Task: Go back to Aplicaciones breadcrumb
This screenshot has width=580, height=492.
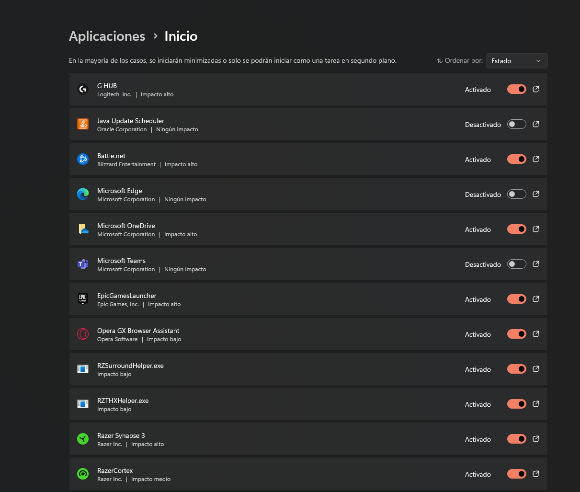Action: click(107, 36)
